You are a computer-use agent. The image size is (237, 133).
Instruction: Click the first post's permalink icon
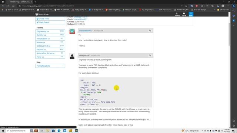point(150,31)
